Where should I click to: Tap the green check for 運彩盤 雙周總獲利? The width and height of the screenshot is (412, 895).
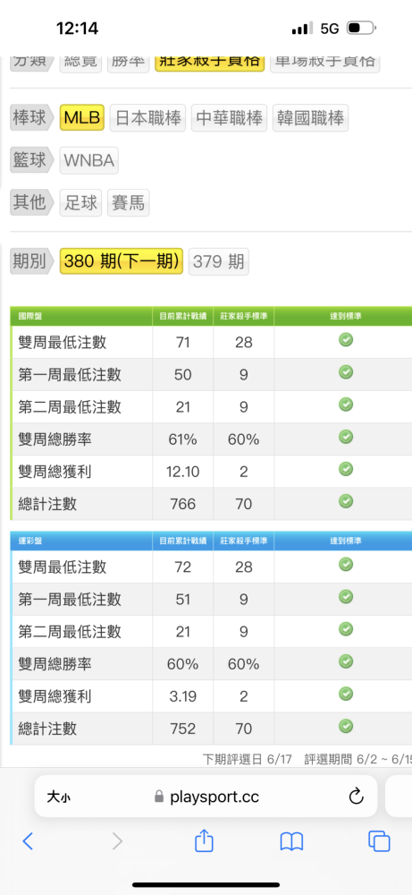pyautogui.click(x=345, y=694)
